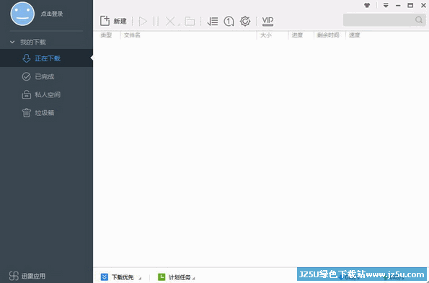Screen dimensions: 429x283
Task: Create a new task with 新建
Action: point(113,21)
